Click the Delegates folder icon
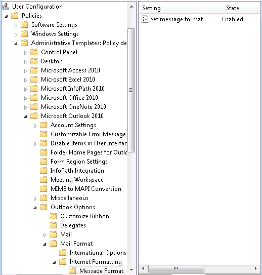The image size is (262, 275). (53, 225)
